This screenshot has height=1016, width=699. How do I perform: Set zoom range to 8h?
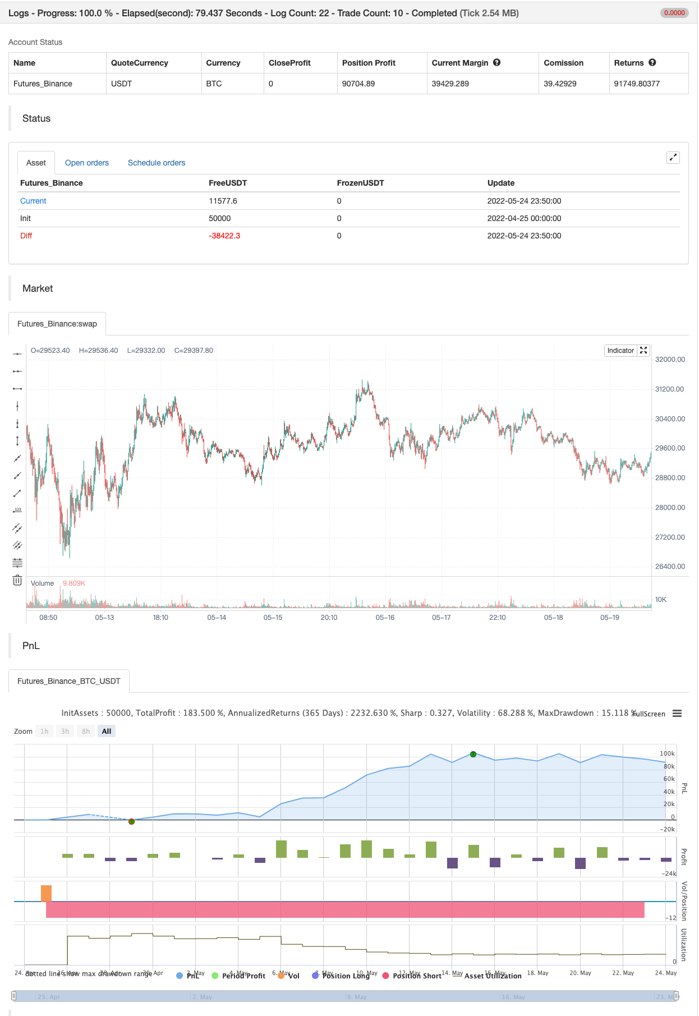pyautogui.click(x=86, y=731)
